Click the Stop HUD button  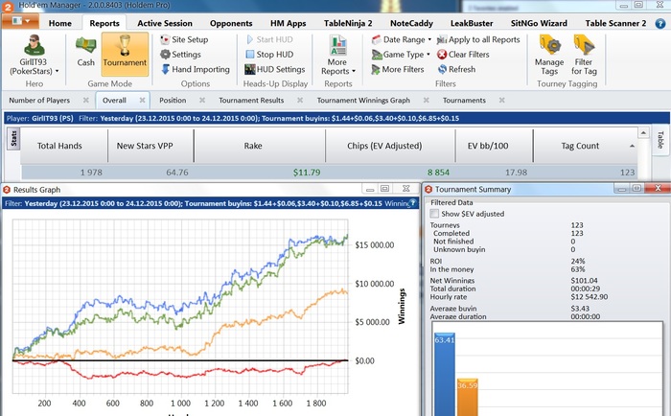pos(269,55)
